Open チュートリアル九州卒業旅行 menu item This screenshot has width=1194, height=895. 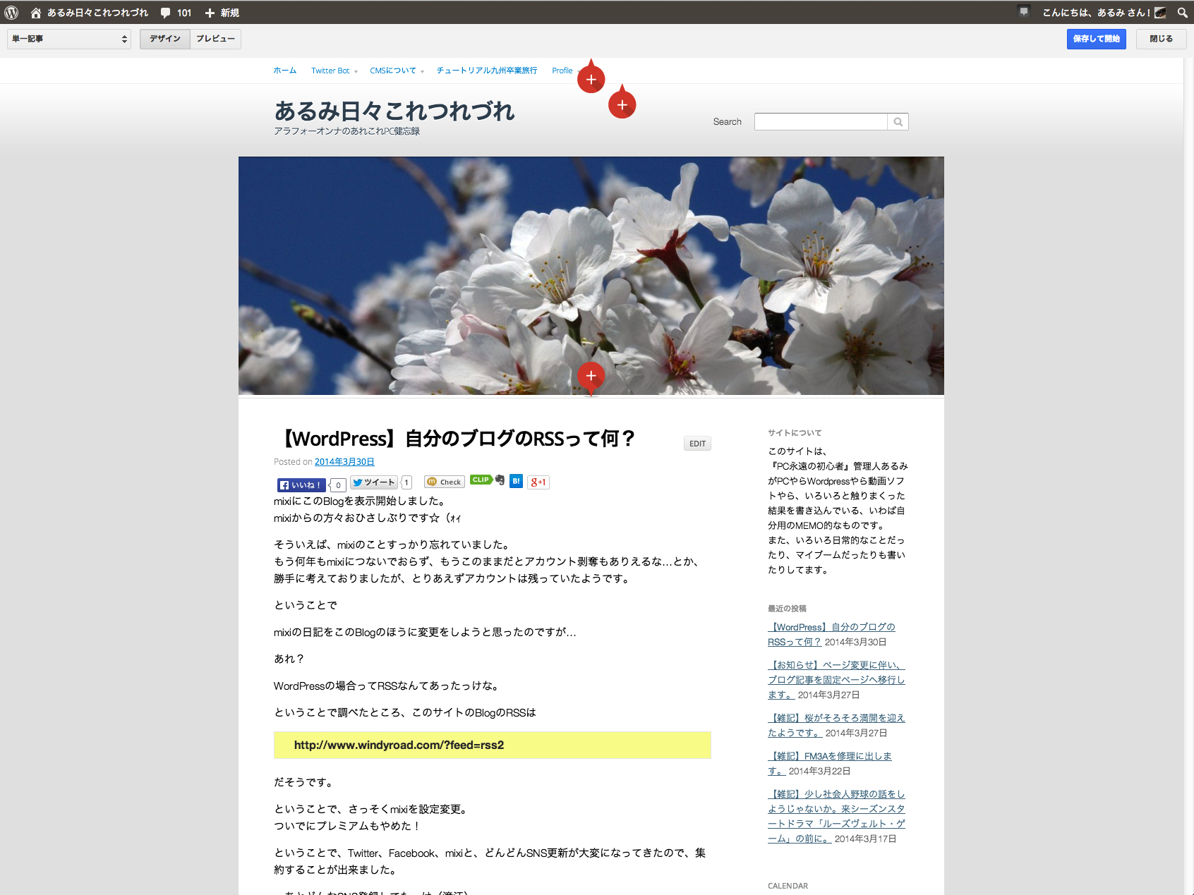(486, 71)
